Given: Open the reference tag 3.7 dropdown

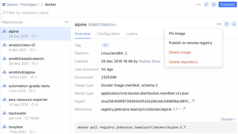Looking at the screenshot, I should [177, 109].
